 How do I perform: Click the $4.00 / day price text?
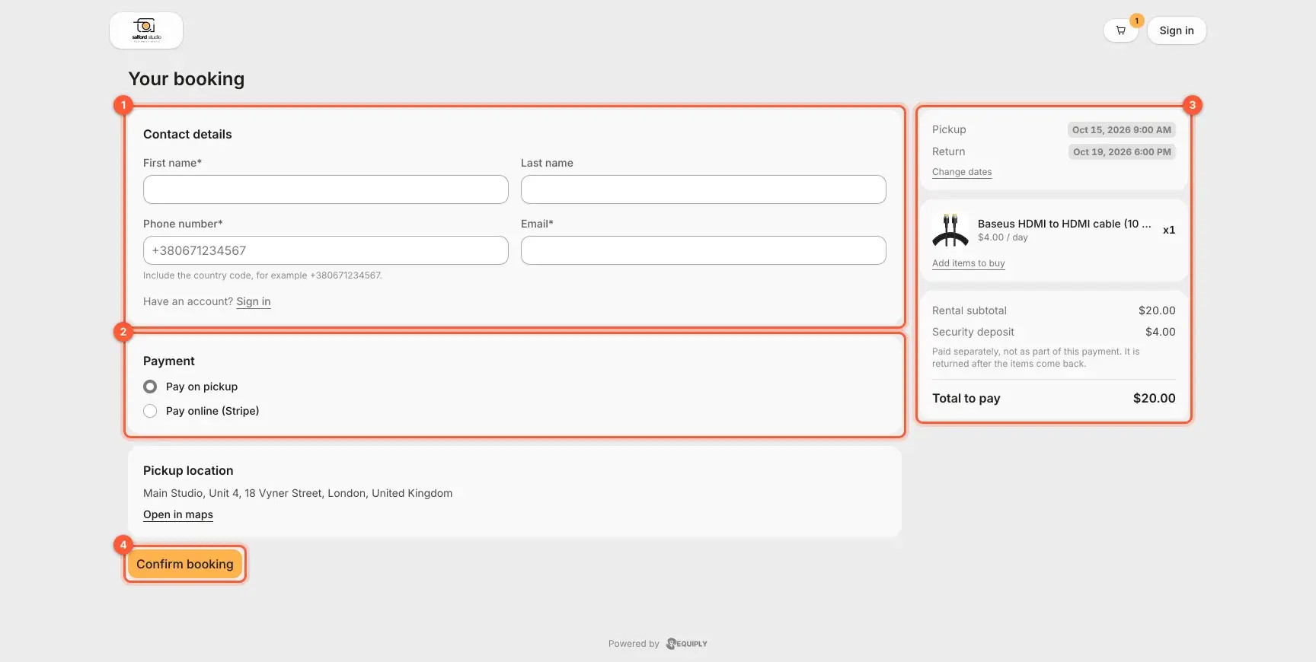coord(1003,237)
